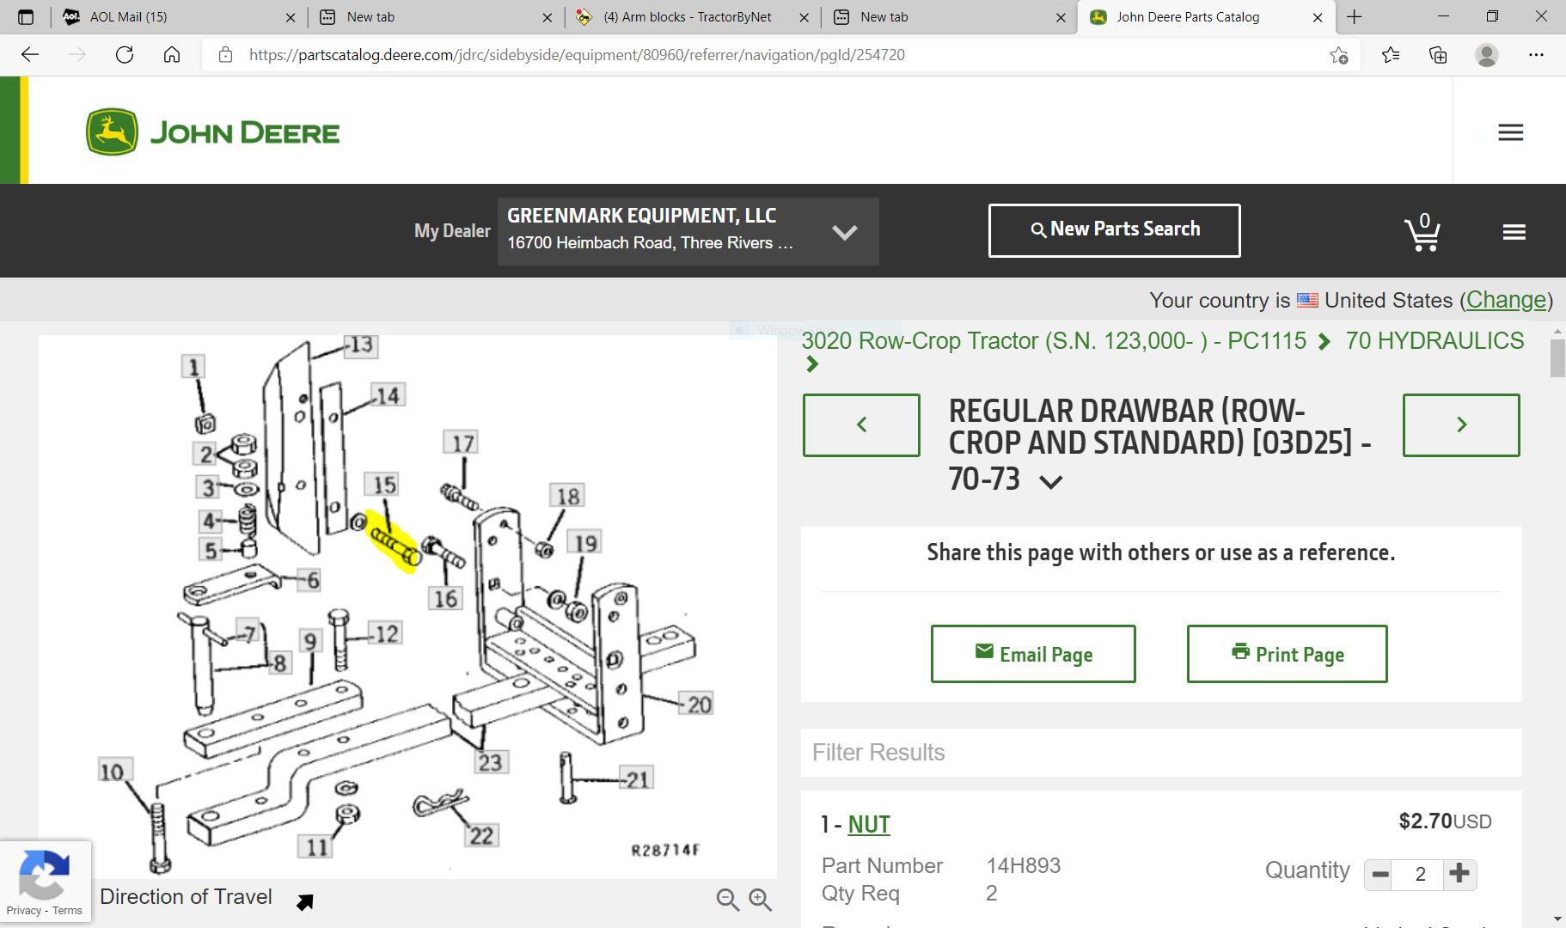Screen dimensions: 1566x928
Task: Open browser profile avatar
Action: 1487,55
